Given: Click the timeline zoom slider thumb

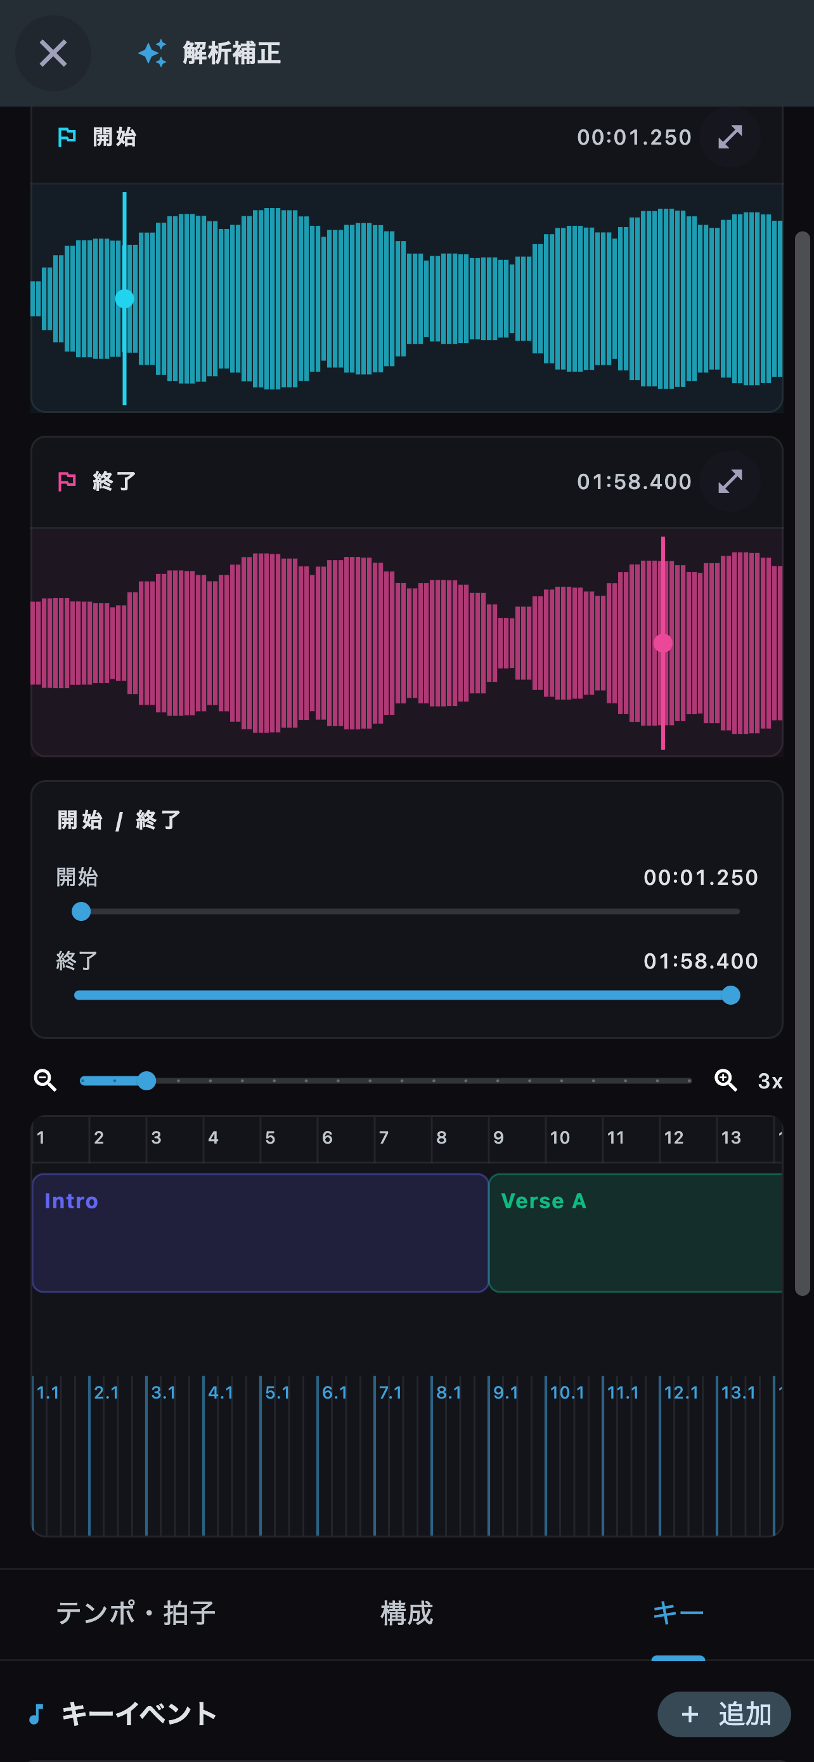Looking at the screenshot, I should [x=146, y=1081].
